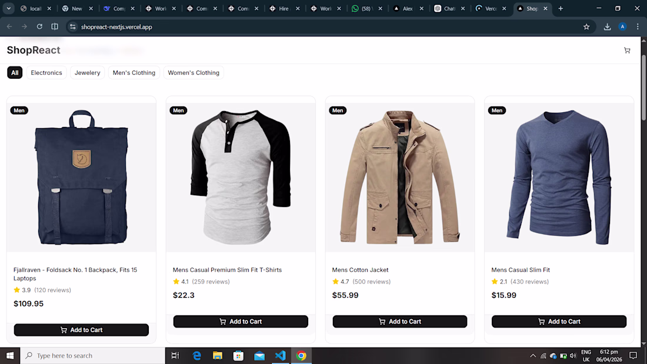This screenshot has height=364, width=647.
Task: Open the shopping cart icon in header
Action: [x=627, y=51]
